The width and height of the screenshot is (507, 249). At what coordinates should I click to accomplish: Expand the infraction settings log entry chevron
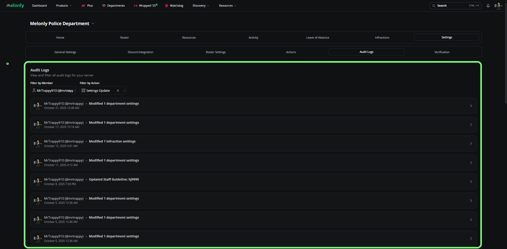(x=471, y=144)
